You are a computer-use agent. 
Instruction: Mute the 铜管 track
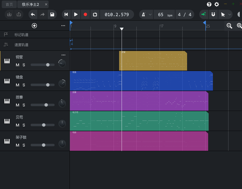[x=17, y=65]
